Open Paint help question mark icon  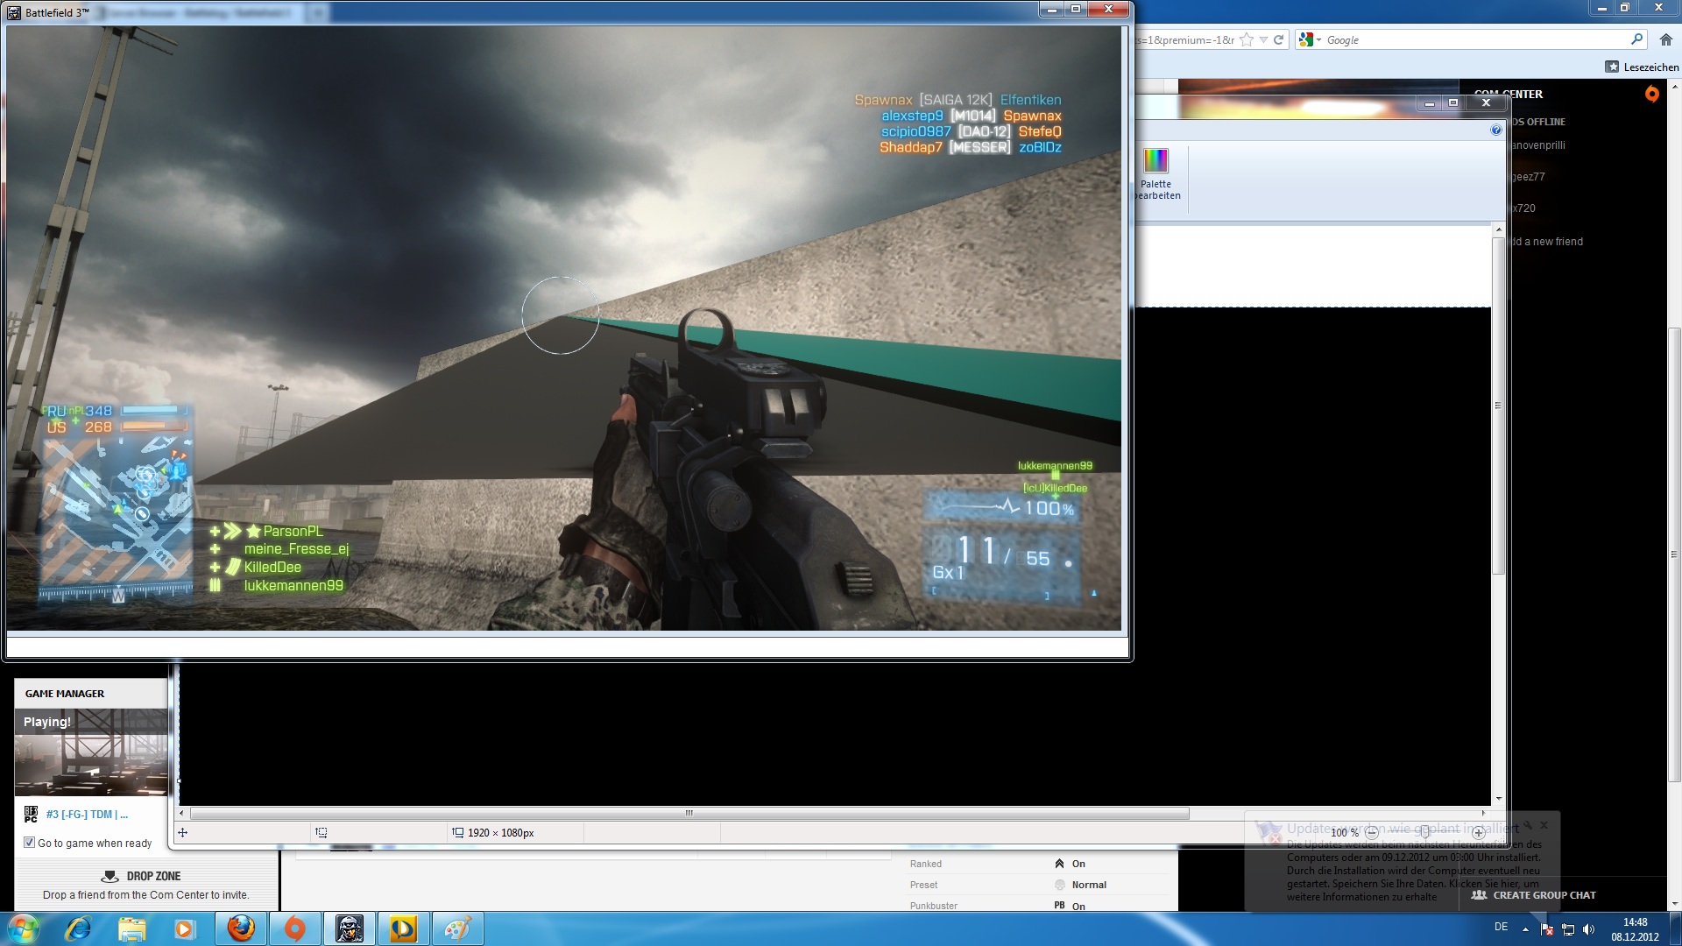click(1495, 130)
